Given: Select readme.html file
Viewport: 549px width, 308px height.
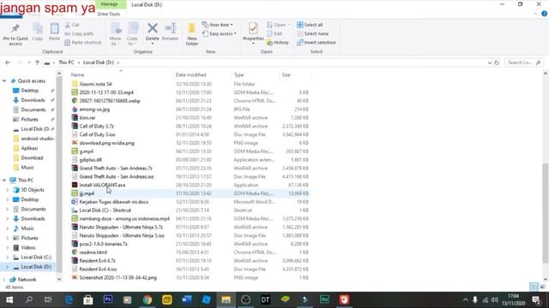Looking at the screenshot, I should pyautogui.click(x=93, y=252).
